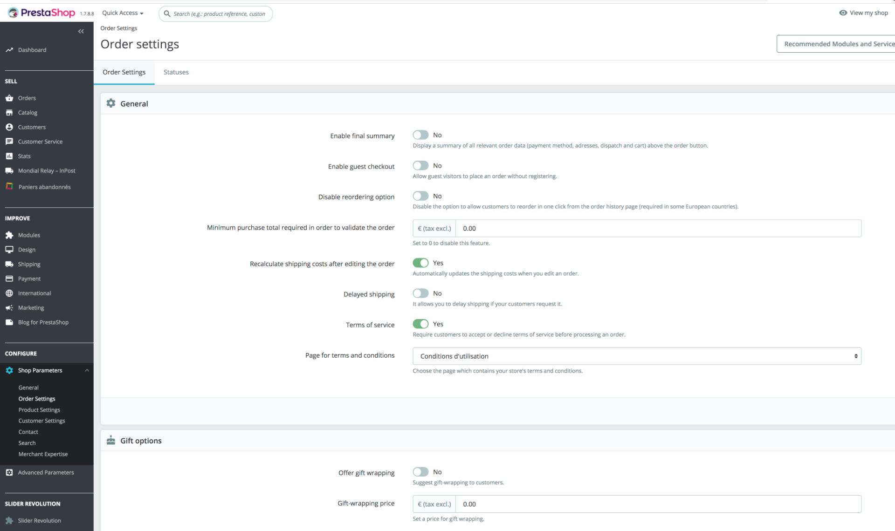Click the eye icon beside View my shop

coord(843,13)
